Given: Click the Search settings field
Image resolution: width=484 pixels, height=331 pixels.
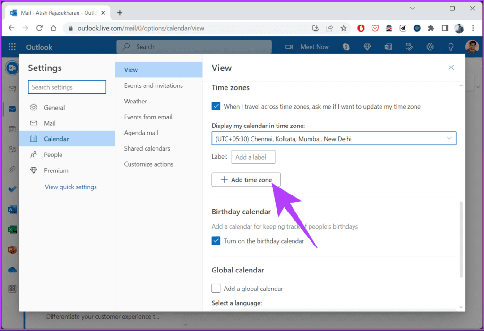Looking at the screenshot, I should coord(67,87).
